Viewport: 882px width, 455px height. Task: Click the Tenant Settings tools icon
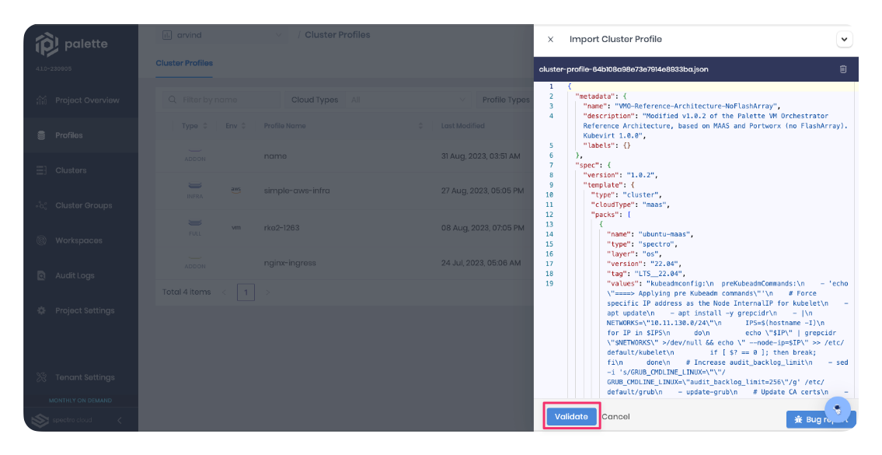41,377
